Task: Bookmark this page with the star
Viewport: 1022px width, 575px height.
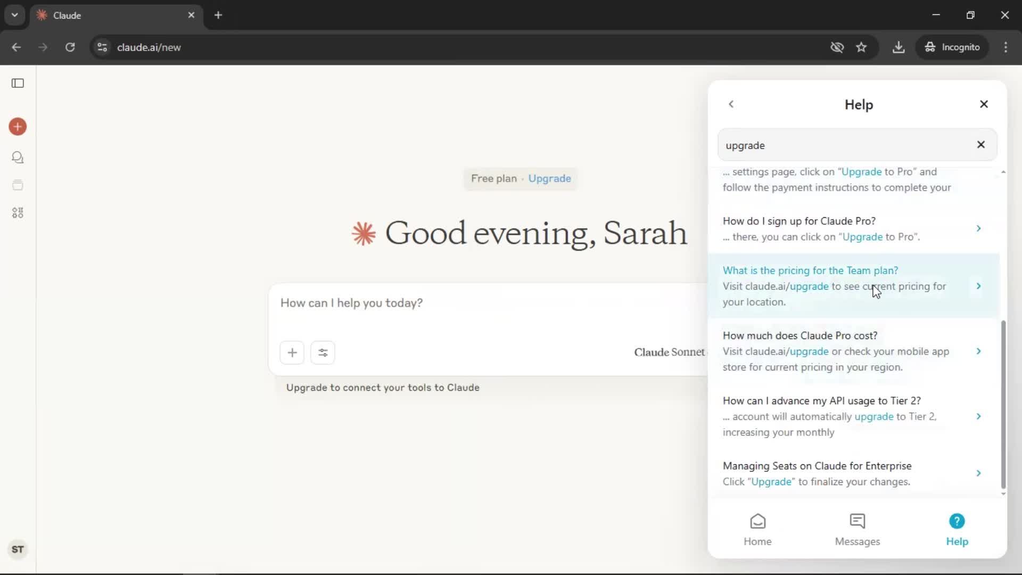Action: 861,47
